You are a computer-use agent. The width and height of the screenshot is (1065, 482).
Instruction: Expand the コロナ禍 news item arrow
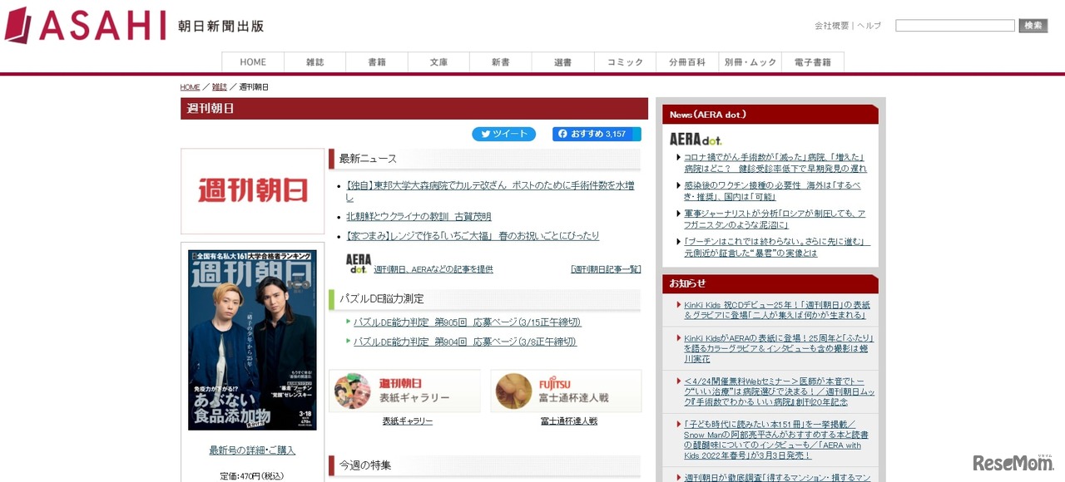(x=678, y=158)
